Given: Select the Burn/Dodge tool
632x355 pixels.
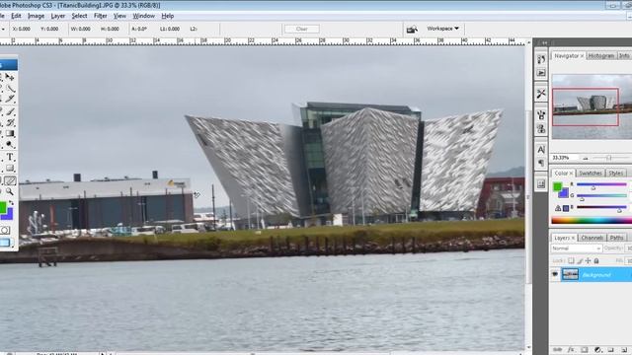Looking at the screenshot, I should [x=10, y=145].
